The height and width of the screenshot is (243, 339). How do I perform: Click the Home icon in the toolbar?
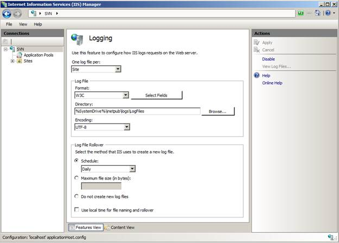tap(317, 13)
